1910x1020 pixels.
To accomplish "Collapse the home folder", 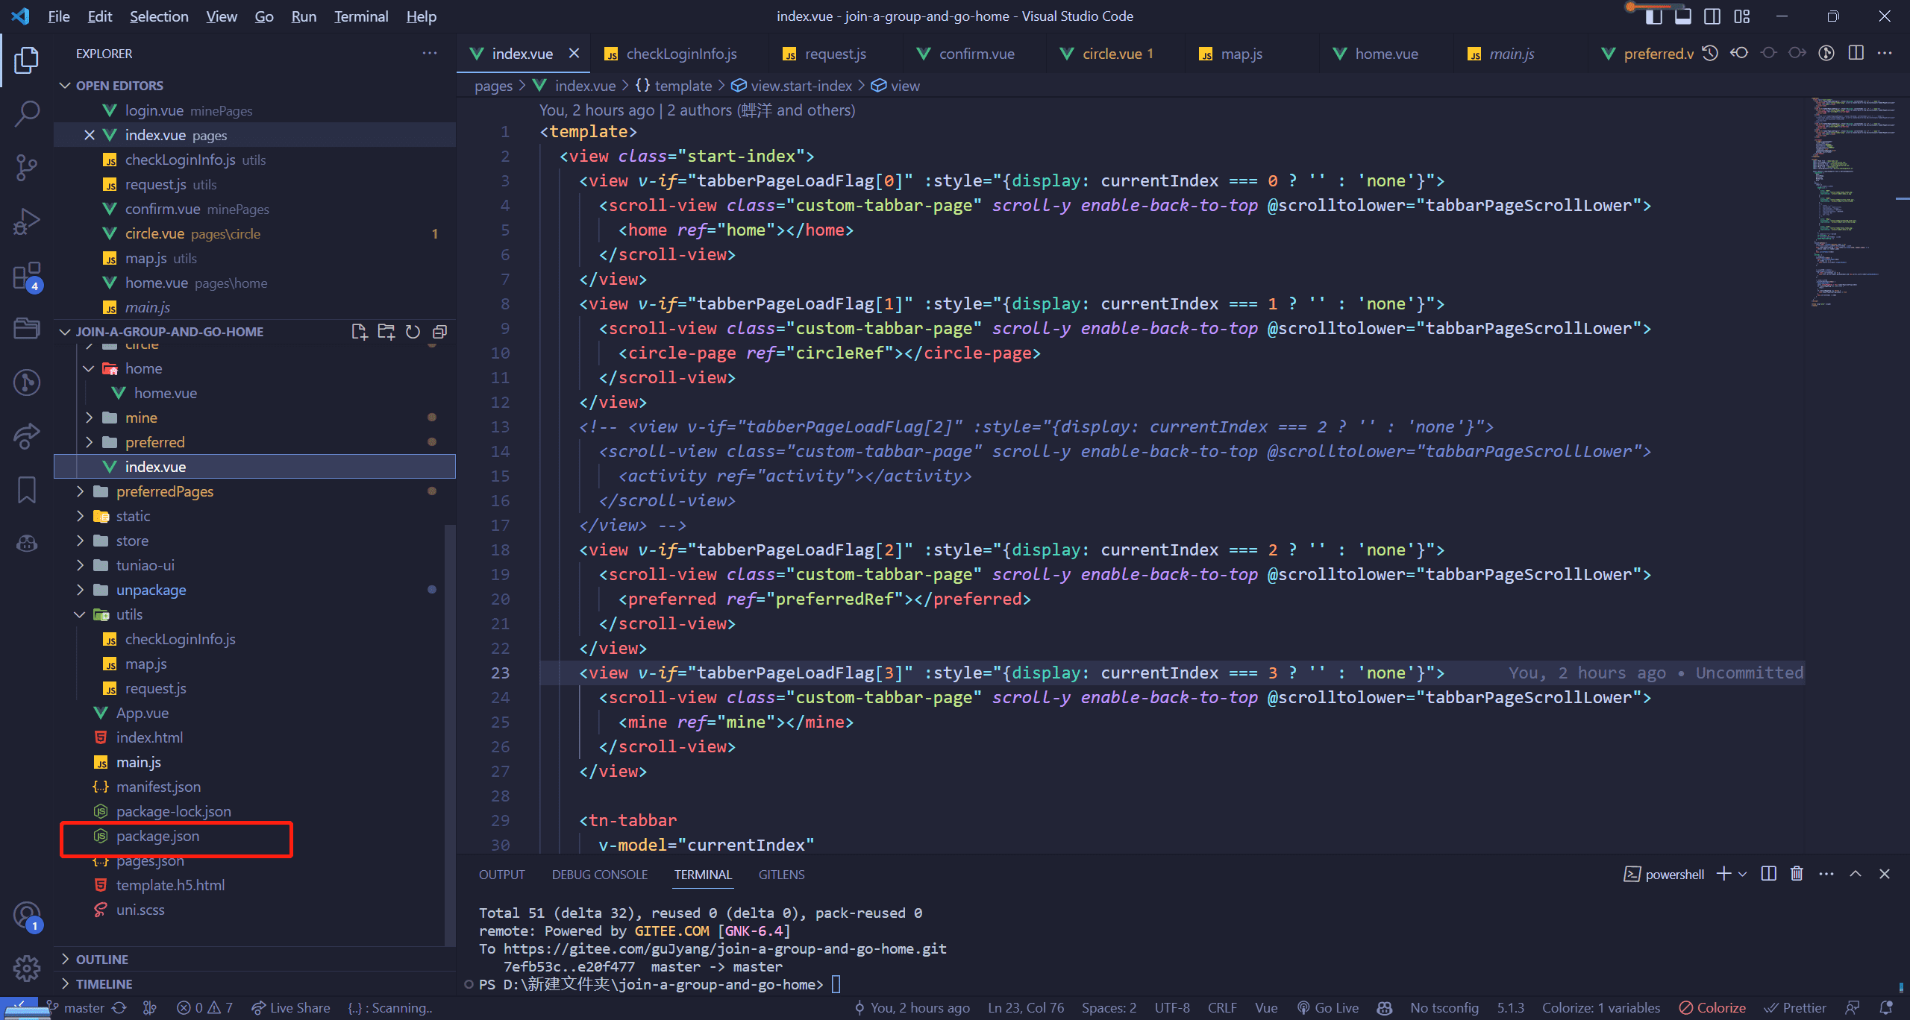I will tap(89, 368).
